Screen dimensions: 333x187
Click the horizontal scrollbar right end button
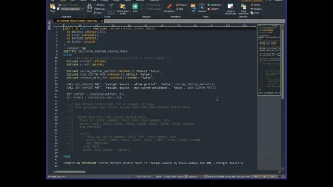tap(279, 172)
